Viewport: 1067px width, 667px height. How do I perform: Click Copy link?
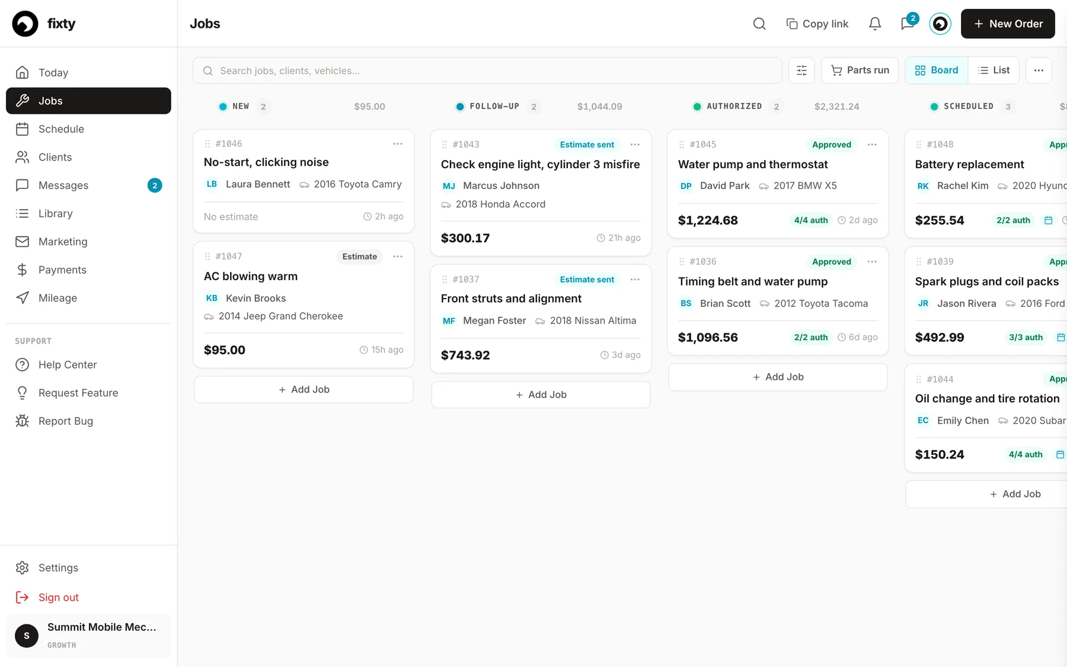pos(817,24)
